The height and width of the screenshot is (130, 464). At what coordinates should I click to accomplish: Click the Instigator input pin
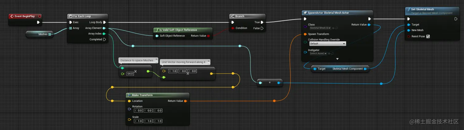[305, 52]
